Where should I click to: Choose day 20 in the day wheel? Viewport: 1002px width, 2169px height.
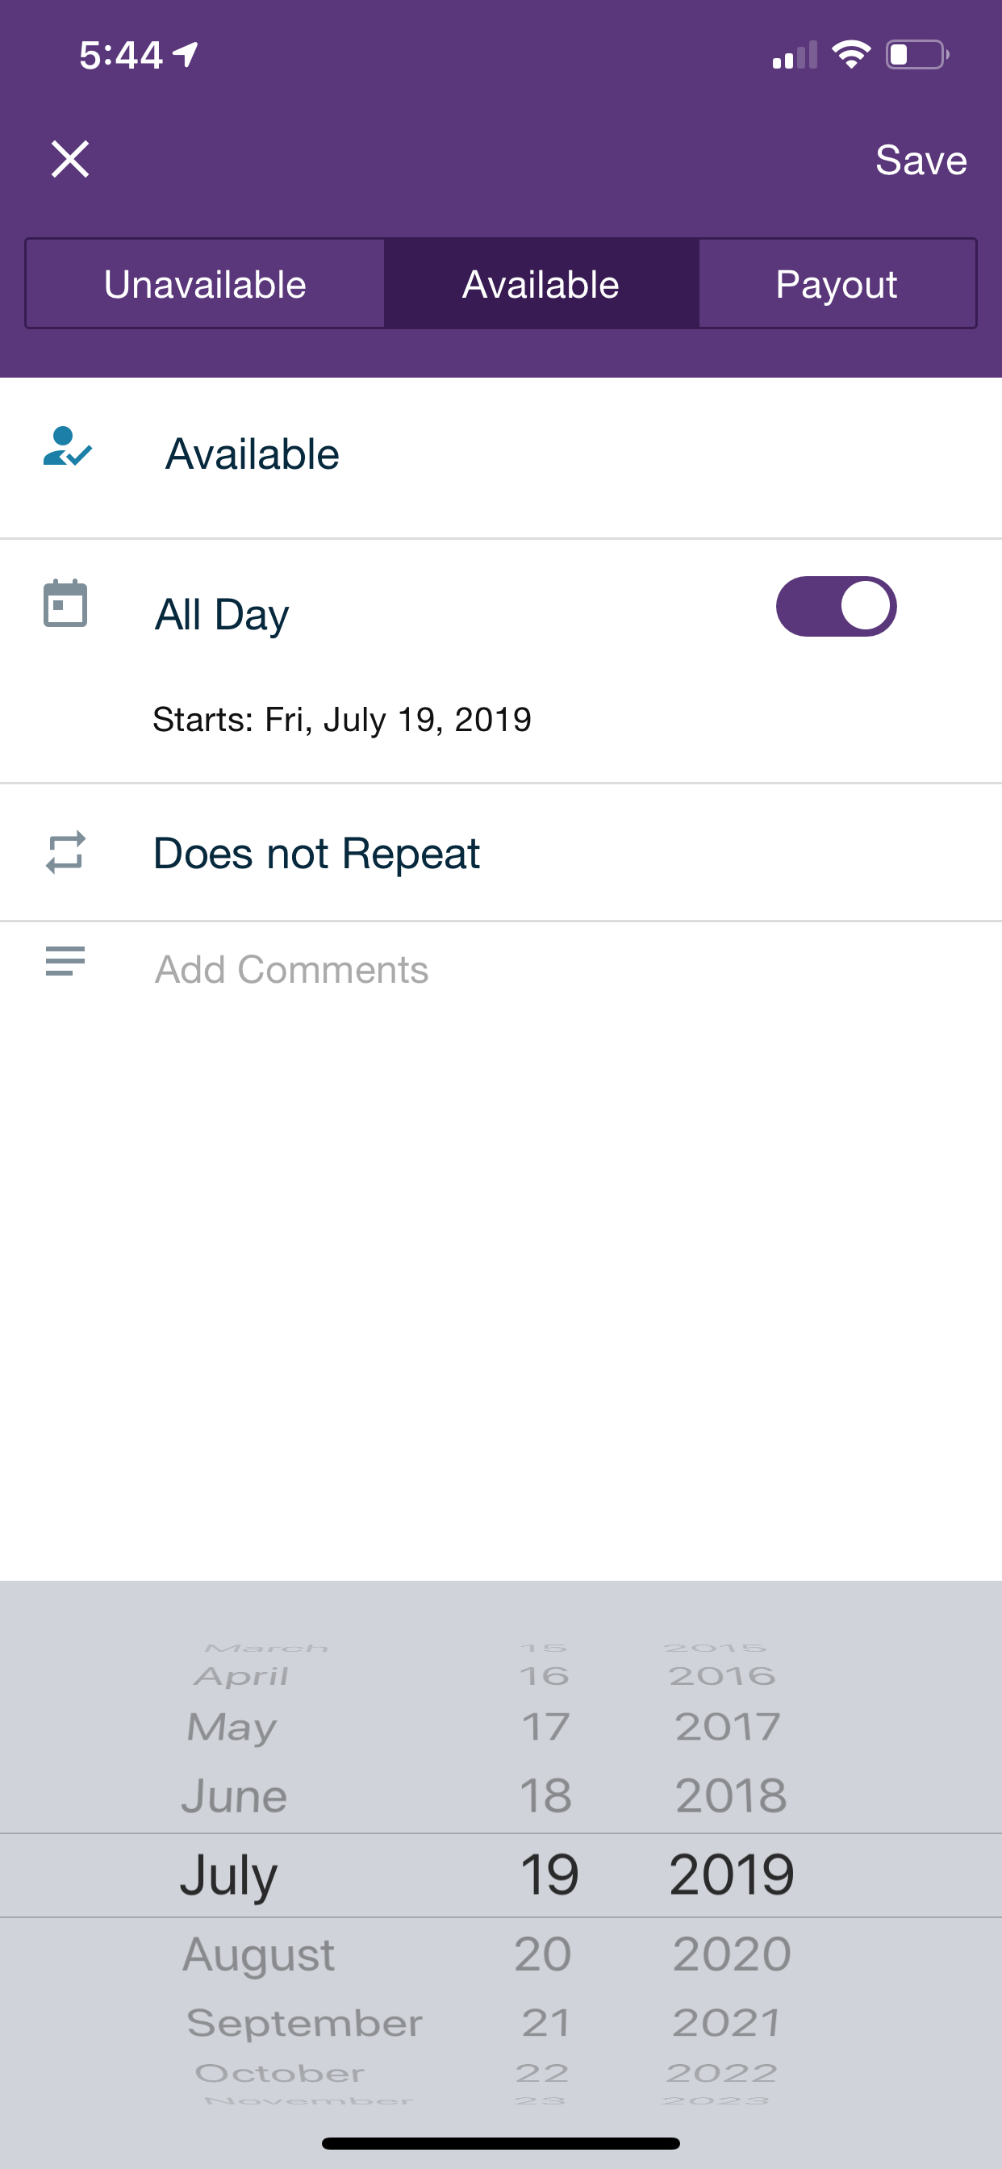tap(543, 1954)
